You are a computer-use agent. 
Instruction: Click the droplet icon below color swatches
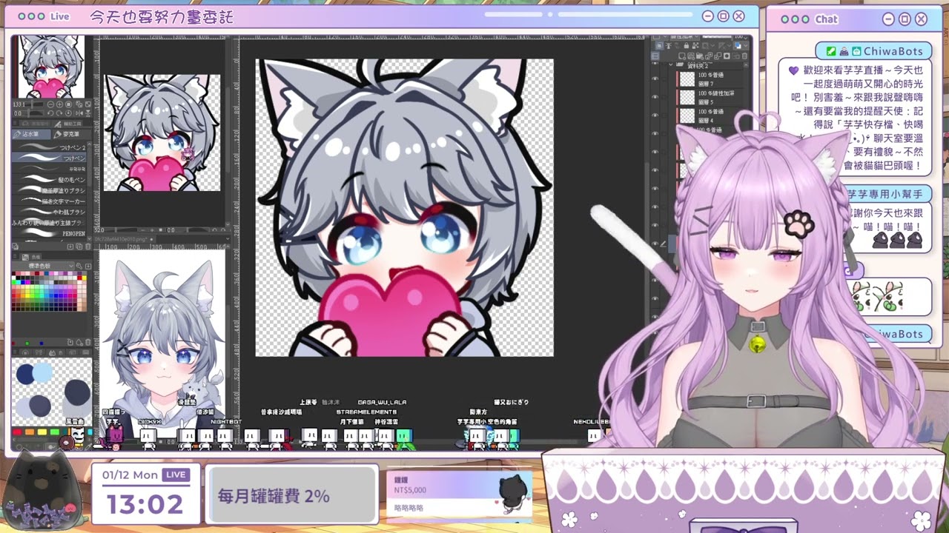coord(79,342)
